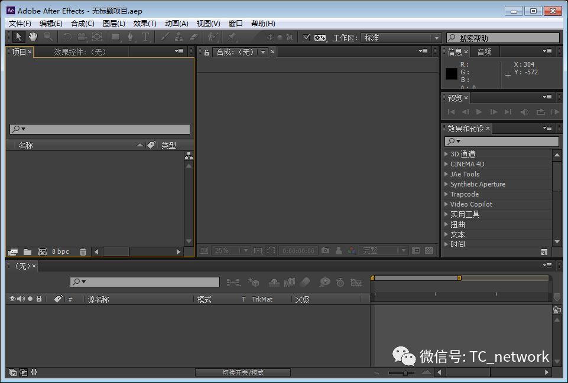Open the 合成(C) menu
568x383 pixels.
[82, 24]
